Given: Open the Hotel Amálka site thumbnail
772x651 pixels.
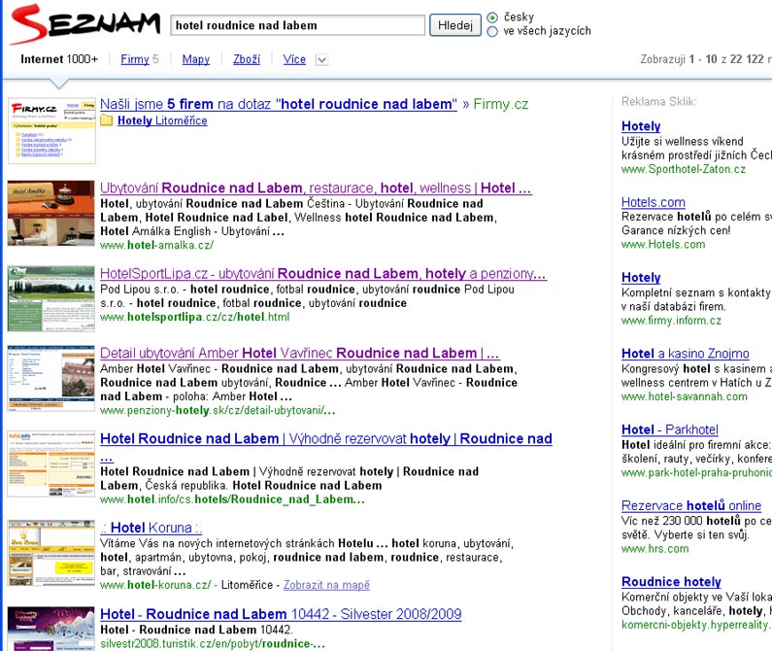Looking at the screenshot, I should (x=50, y=214).
